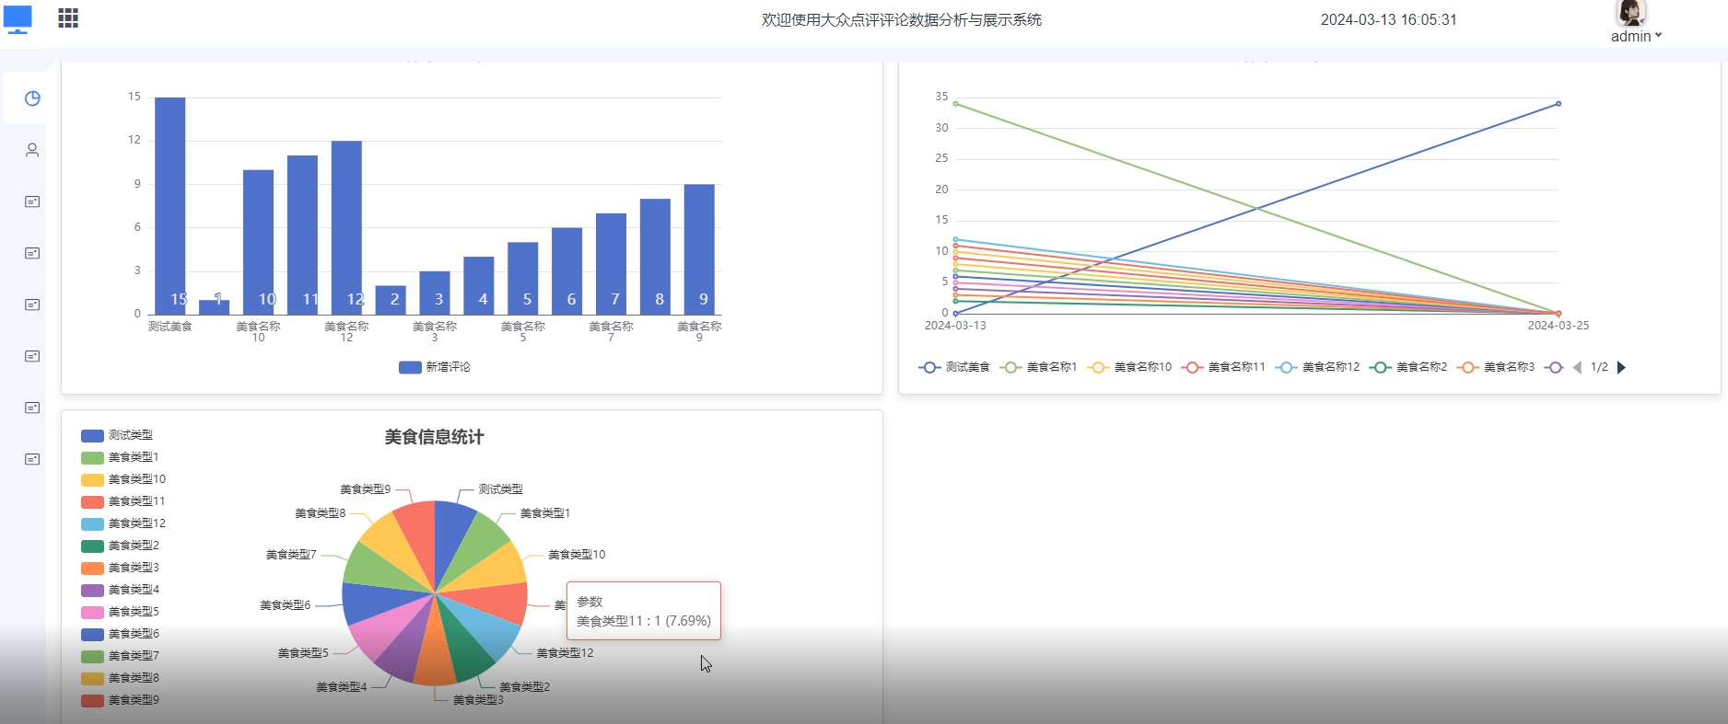Click the 1/2 legend page indicator
The image size is (1728, 724).
tap(1599, 367)
